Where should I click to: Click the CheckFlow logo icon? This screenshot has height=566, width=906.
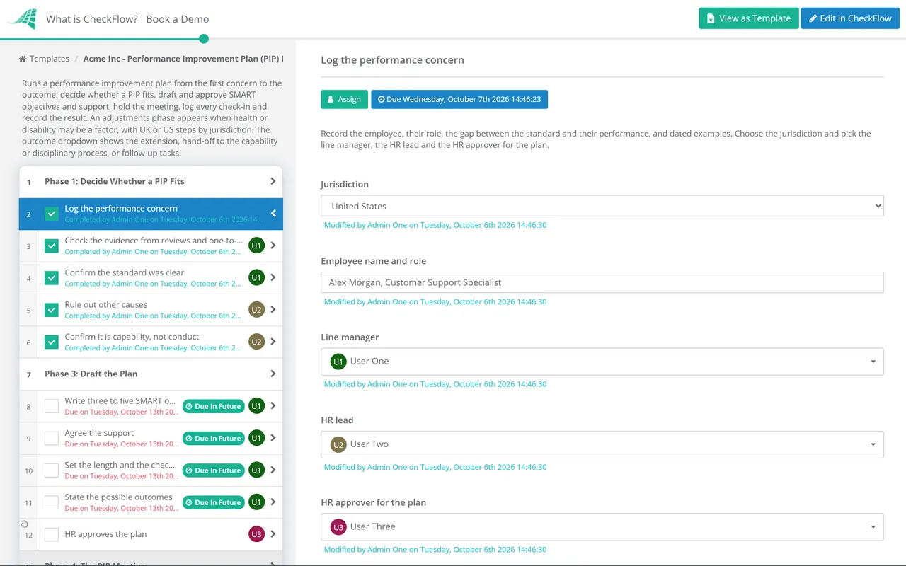[x=22, y=19]
